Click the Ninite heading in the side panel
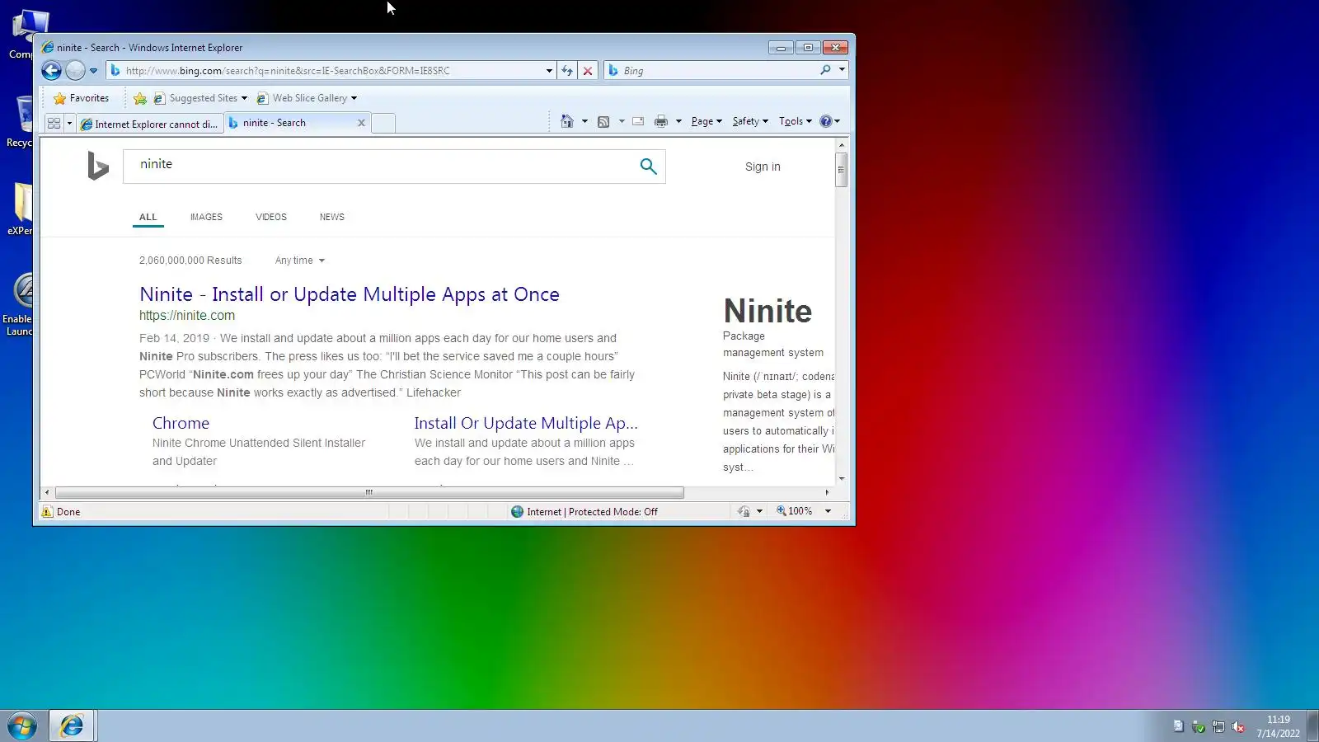The height and width of the screenshot is (742, 1319). (767, 311)
